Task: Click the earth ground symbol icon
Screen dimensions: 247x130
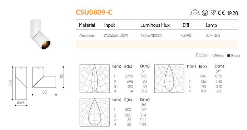Action: point(205,13)
